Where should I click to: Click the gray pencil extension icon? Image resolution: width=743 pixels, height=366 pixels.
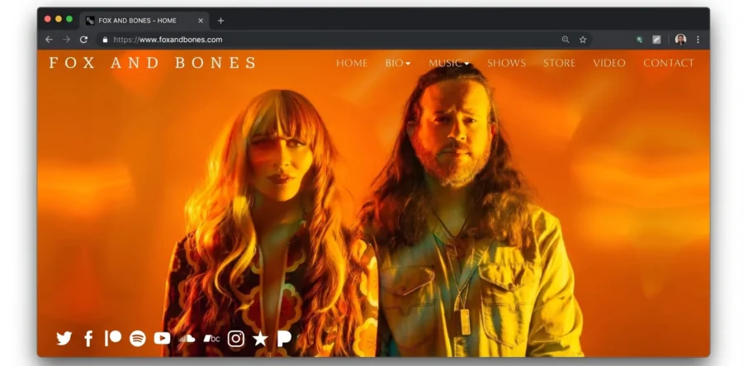(x=657, y=40)
